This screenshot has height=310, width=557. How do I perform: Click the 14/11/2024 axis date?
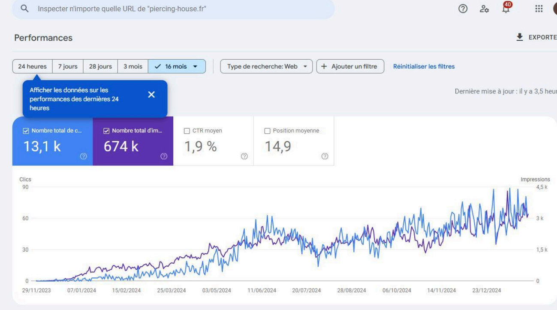click(x=442, y=290)
